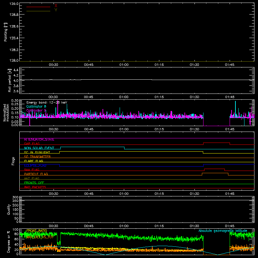Image resolution: width=258 pixels, height=258 pixels.
Task: Click the olive Y legend line sample
Action: pyautogui.click(x=38, y=11)
